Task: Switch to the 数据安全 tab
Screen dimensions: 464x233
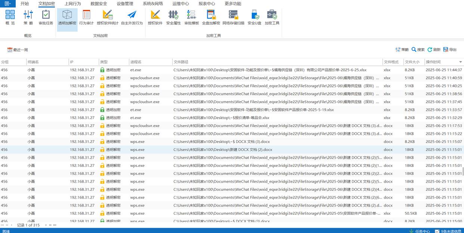Action: (x=99, y=4)
